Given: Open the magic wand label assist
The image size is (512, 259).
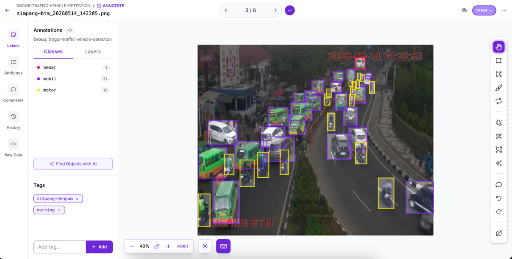Looking at the screenshot, I should (498, 136).
